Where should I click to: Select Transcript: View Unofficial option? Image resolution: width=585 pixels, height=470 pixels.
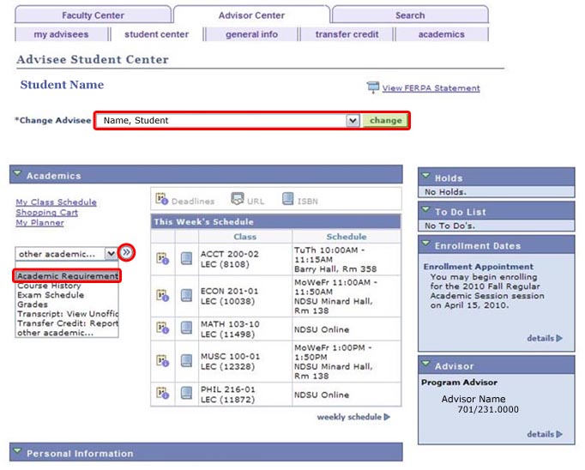(x=67, y=314)
